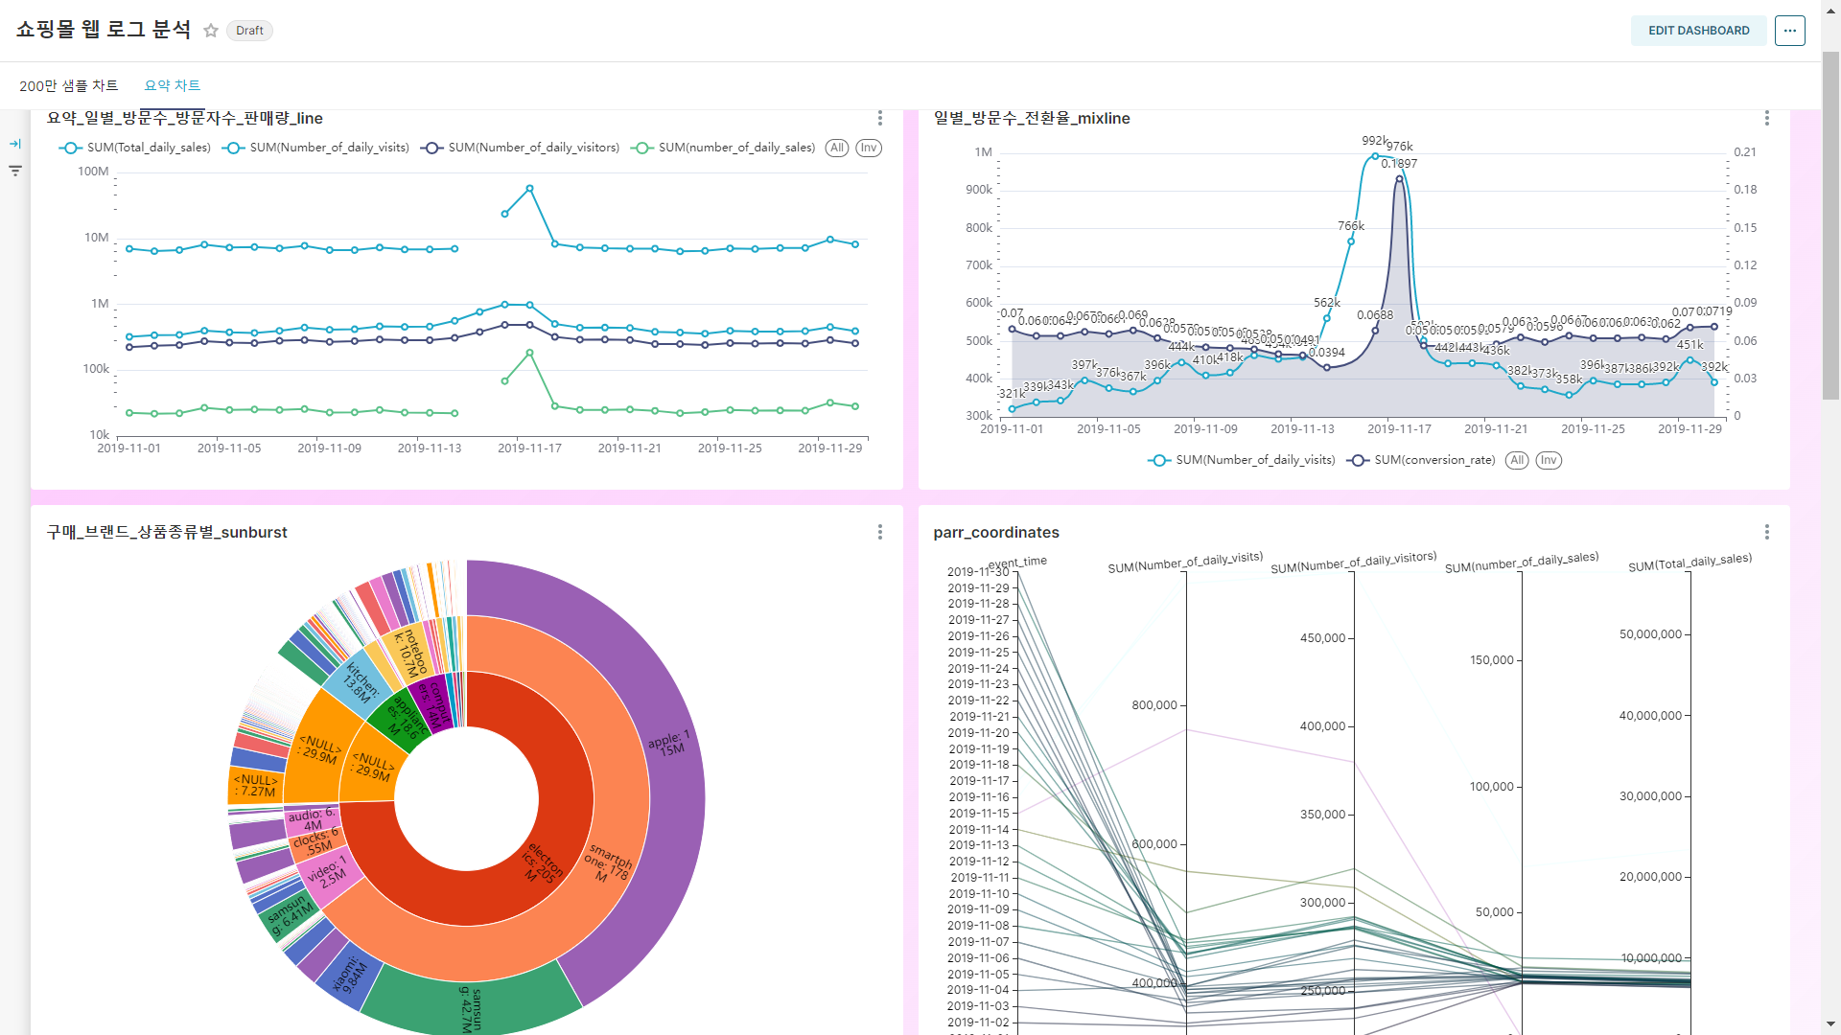
Task: Click the page's vertical scrollbar thumb
Action: [1830, 225]
